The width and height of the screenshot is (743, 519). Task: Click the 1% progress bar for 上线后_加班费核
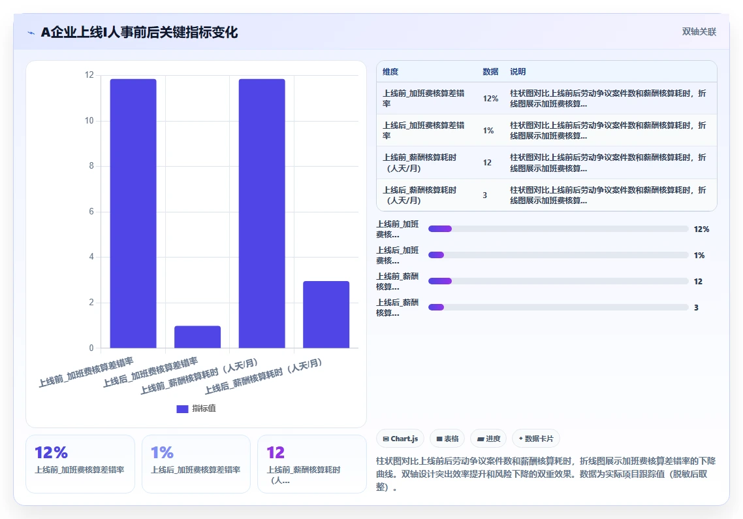point(558,255)
